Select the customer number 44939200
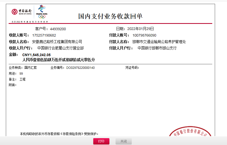Screen dimensions: 227x145 click(58, 29)
